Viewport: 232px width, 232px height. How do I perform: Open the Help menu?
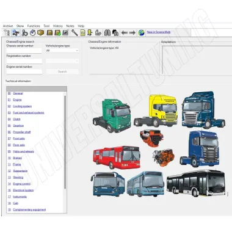click(x=81, y=26)
